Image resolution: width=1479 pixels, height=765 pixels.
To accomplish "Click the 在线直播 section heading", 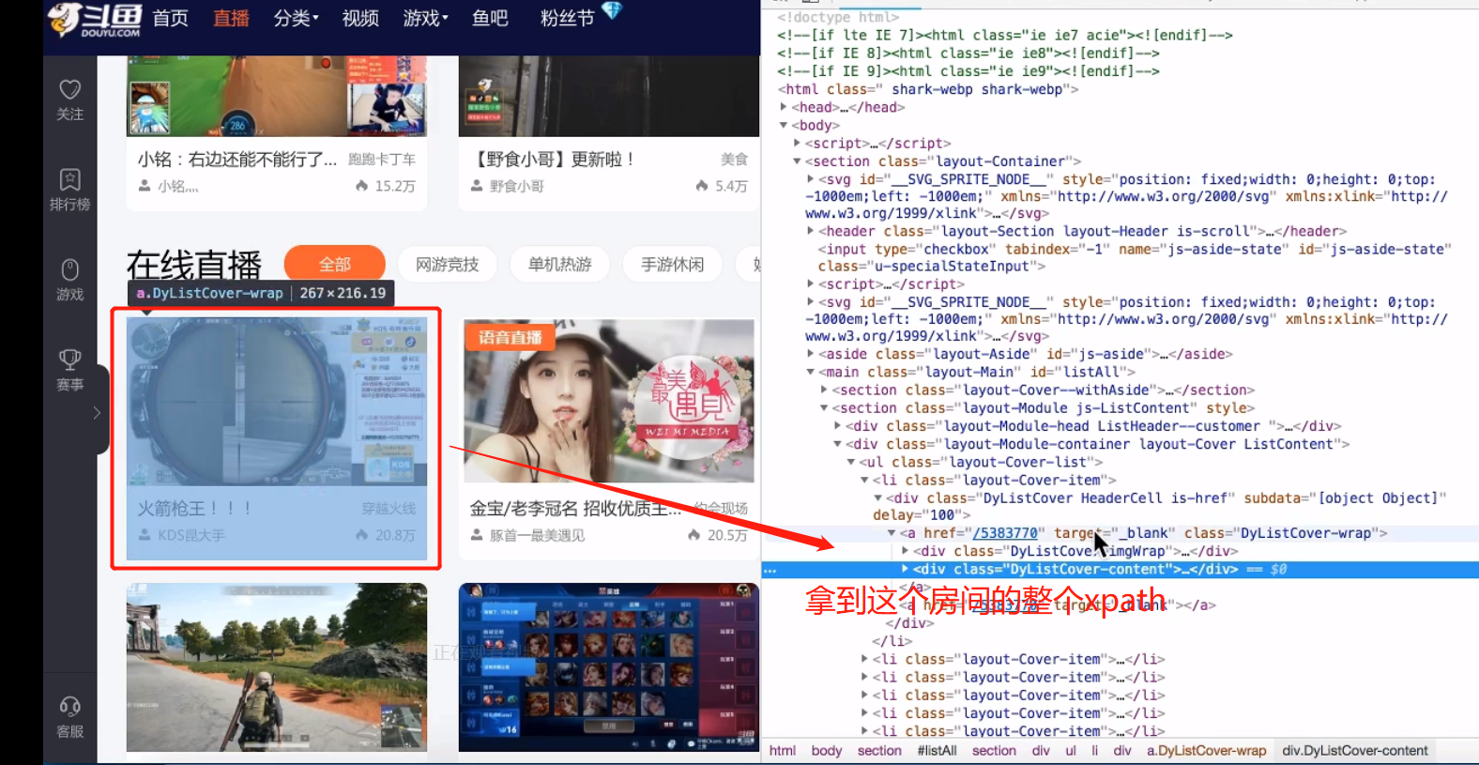I will (x=194, y=265).
